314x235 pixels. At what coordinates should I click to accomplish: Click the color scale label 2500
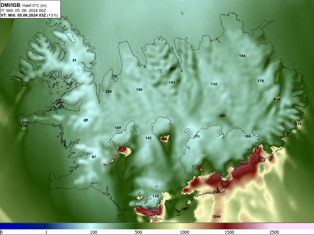pos(274,232)
